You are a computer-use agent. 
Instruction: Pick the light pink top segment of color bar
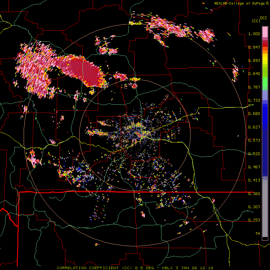[265, 32]
